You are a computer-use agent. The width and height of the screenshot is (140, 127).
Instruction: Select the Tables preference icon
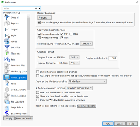(7, 42)
